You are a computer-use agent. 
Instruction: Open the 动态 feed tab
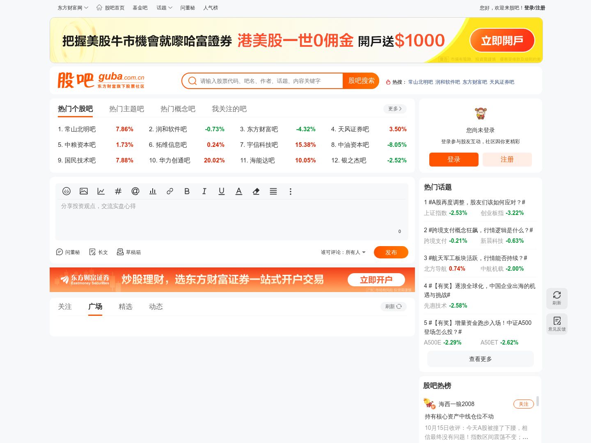coord(156,306)
